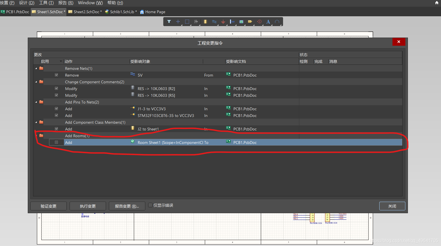Collapse Add Component Class Members(1) group
Viewport: 441px width, 246px height.
(36, 122)
